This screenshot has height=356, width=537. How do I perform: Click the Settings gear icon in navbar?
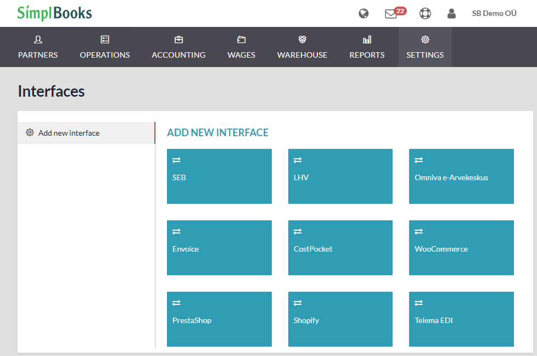pyautogui.click(x=425, y=40)
